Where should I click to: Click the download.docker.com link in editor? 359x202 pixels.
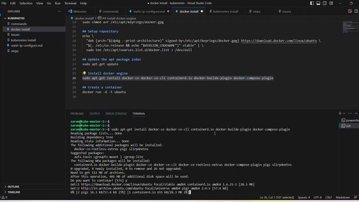[279, 41]
